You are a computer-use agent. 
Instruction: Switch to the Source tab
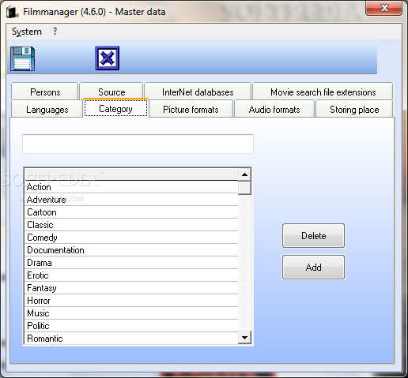[111, 91]
